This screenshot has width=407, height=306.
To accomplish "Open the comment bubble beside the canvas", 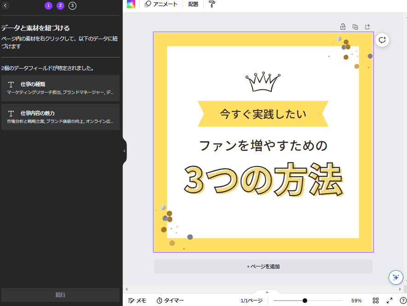I will [x=382, y=40].
